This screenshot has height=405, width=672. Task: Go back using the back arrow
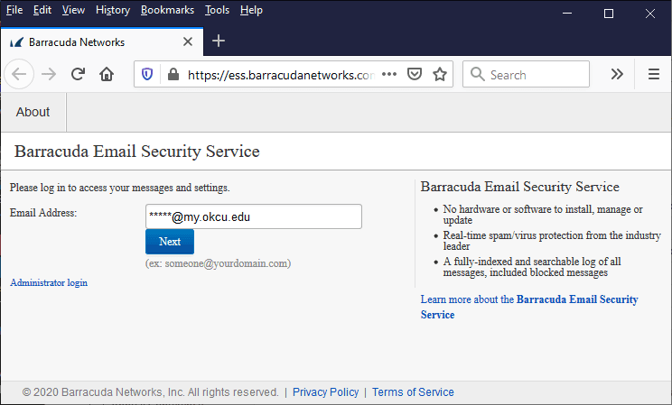(x=19, y=75)
